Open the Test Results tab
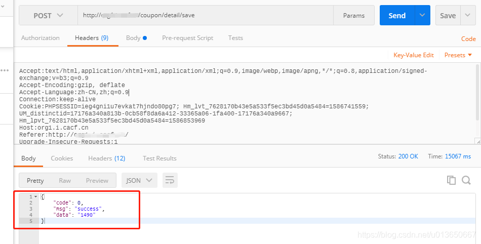 (159, 158)
